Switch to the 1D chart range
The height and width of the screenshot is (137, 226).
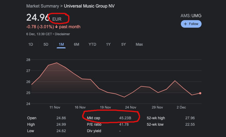31,44
